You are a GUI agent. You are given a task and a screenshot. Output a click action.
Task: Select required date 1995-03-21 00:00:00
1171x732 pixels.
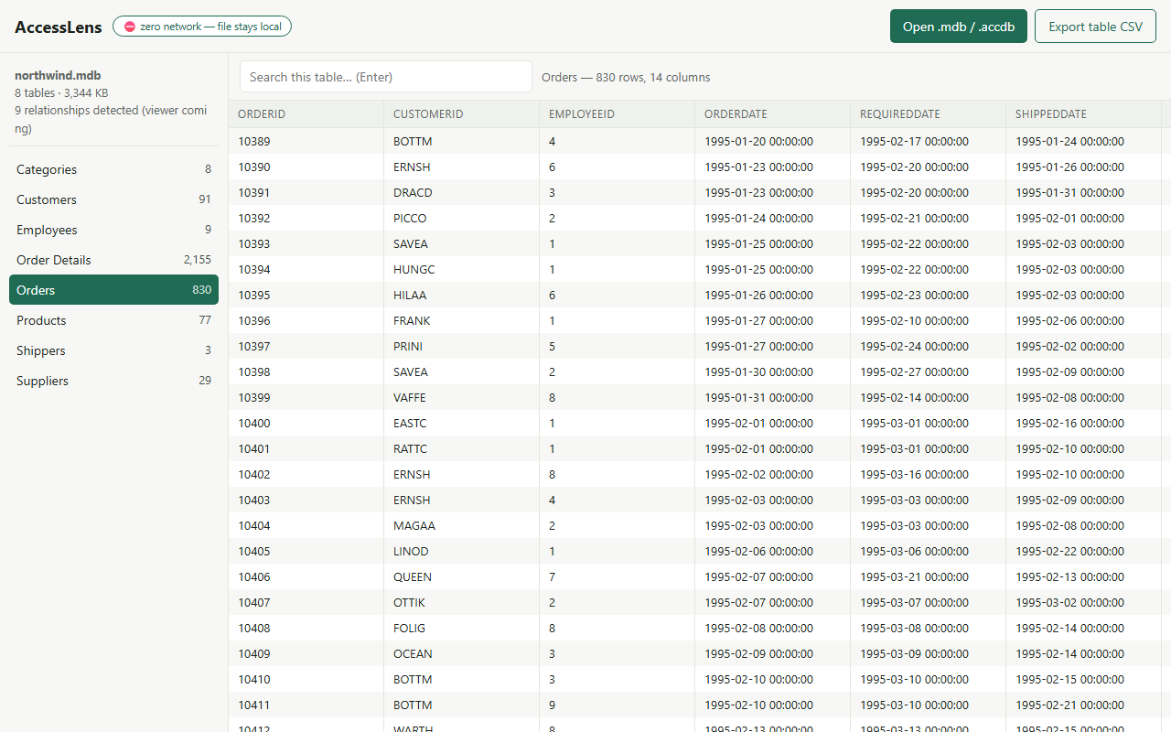pos(929,576)
